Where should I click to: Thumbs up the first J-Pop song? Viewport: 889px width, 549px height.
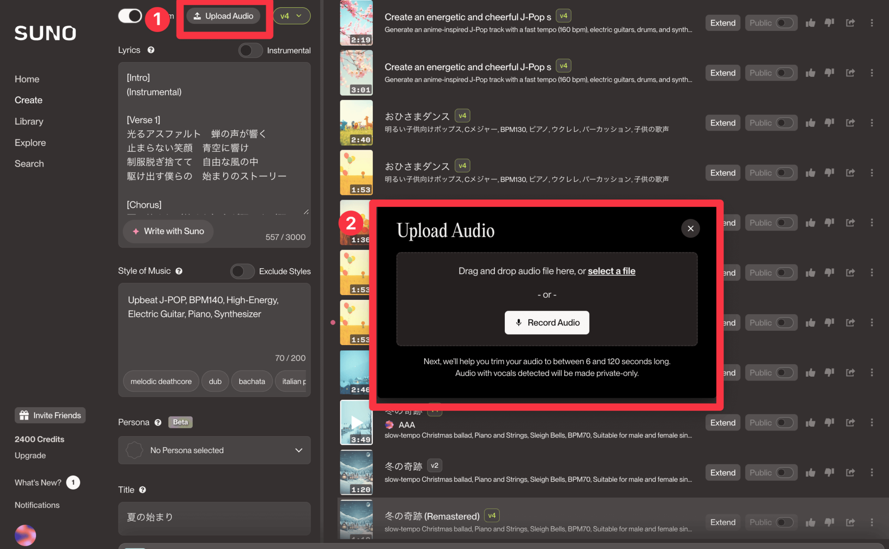coord(810,23)
